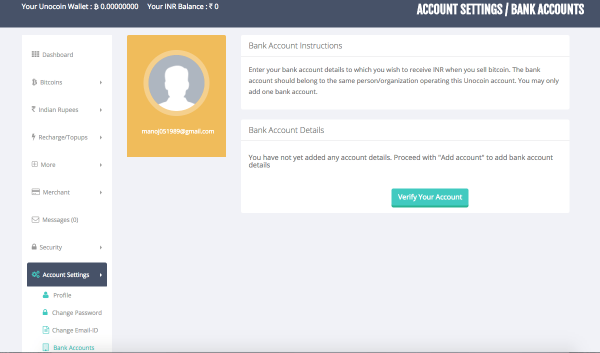Expand the More submenu arrow
The image size is (600, 353).
pyautogui.click(x=100, y=165)
